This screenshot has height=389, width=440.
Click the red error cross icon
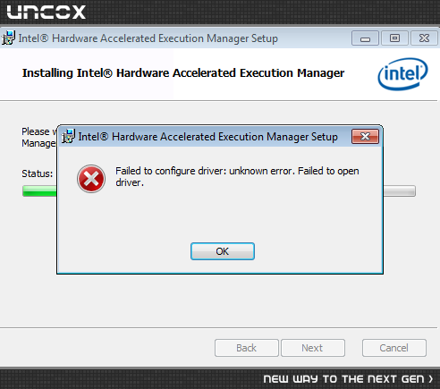pyautogui.click(x=91, y=179)
